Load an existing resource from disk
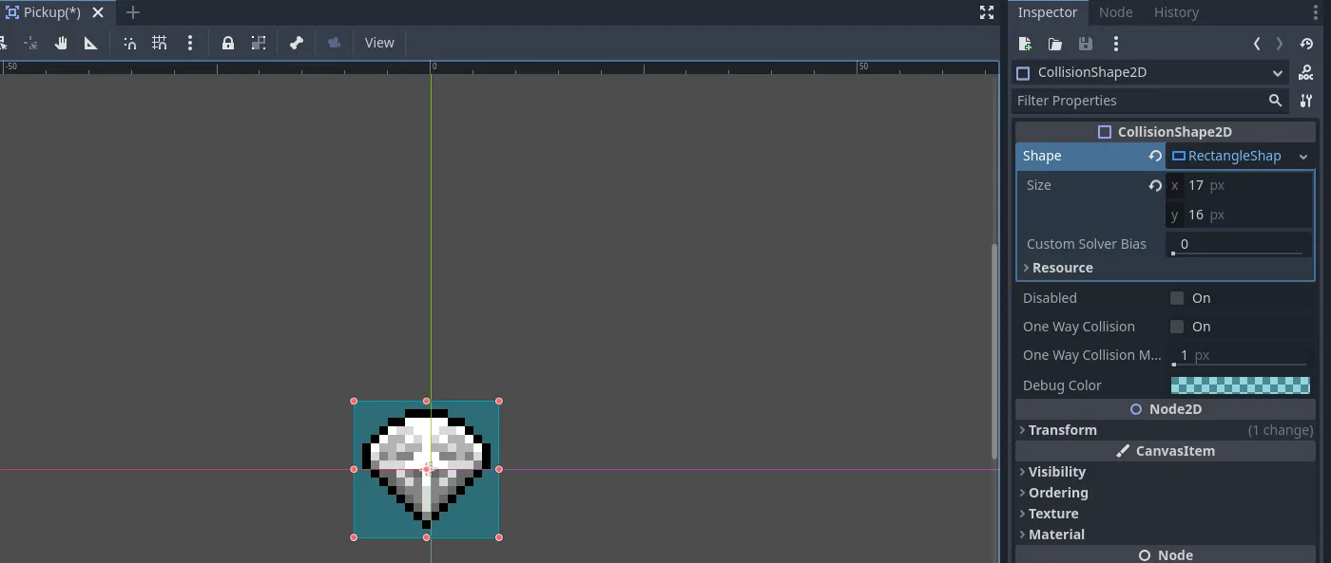The width and height of the screenshot is (1331, 563). [x=1055, y=44]
